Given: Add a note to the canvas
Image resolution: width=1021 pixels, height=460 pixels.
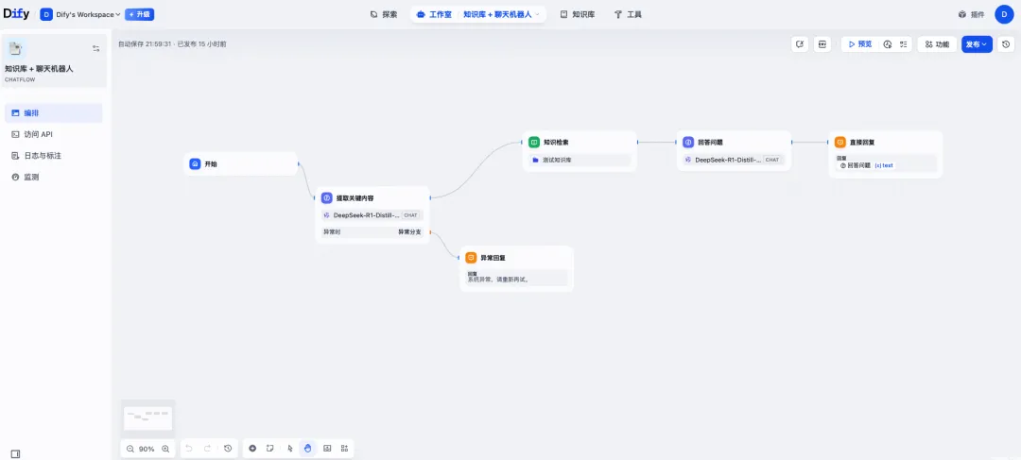Looking at the screenshot, I should click(x=269, y=449).
